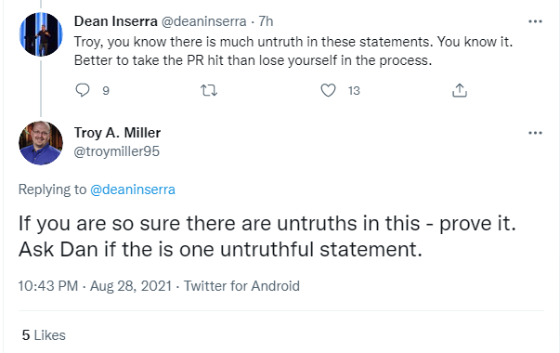
Task: Share Dean Inserra's tweet
Action: pyautogui.click(x=460, y=90)
